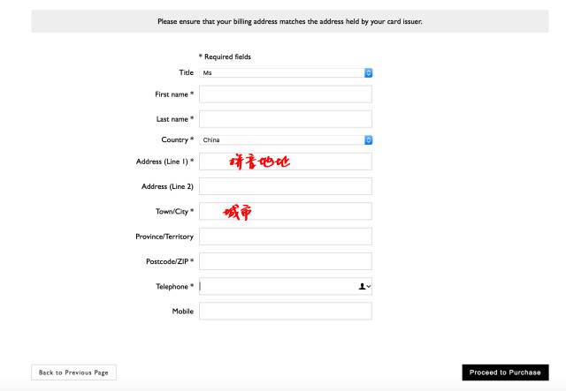This screenshot has height=391, width=566.
Task: Click the "* Required fields" note
Action: (x=225, y=56)
